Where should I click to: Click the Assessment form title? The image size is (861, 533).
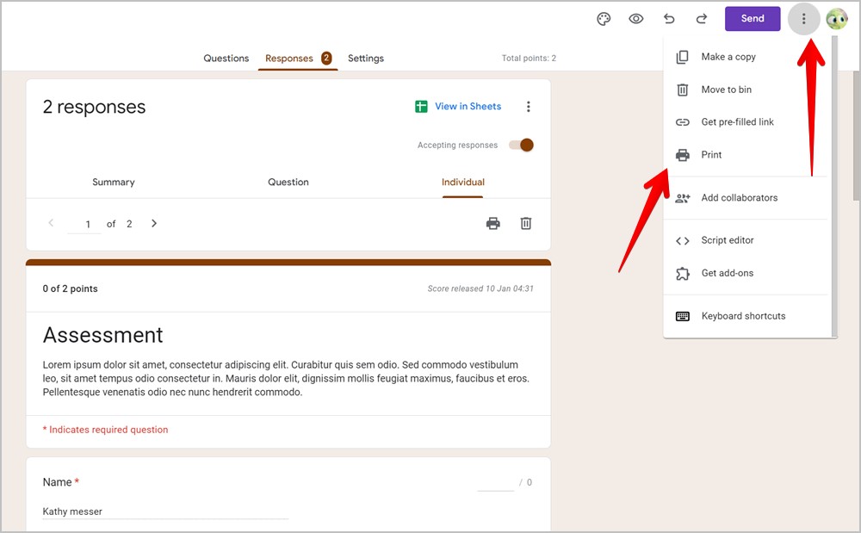(x=102, y=336)
